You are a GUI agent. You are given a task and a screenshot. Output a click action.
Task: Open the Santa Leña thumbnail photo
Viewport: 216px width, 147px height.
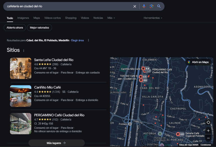(x=20, y=68)
